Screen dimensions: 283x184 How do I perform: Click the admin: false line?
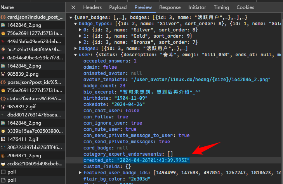click(x=100, y=67)
